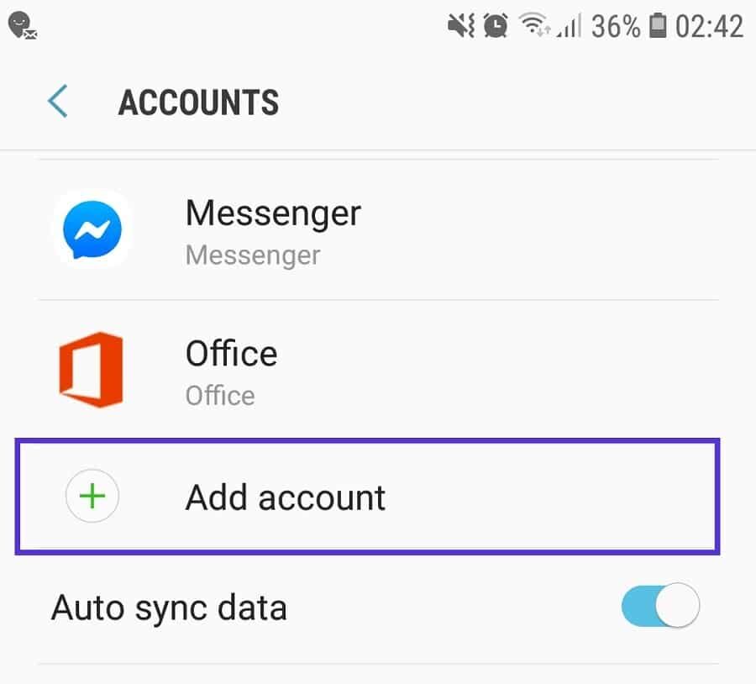Screen dimensions: 756x684
Task: Tap the battery status icon
Action: 658,25
